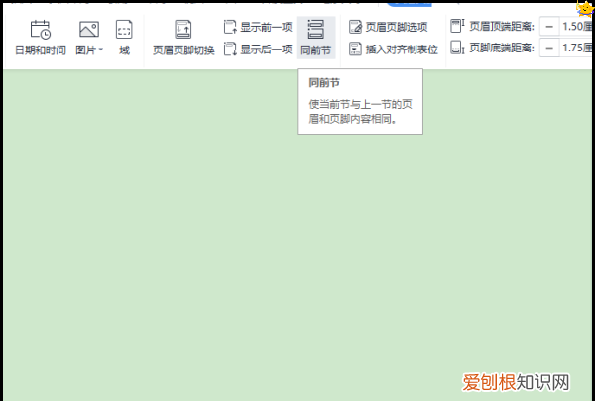Toggle Same as Previous (同前节)
The image size is (595, 401).
(x=315, y=38)
